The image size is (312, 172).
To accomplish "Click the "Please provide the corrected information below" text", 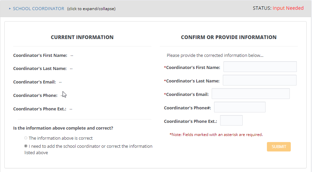I will 215,56.
